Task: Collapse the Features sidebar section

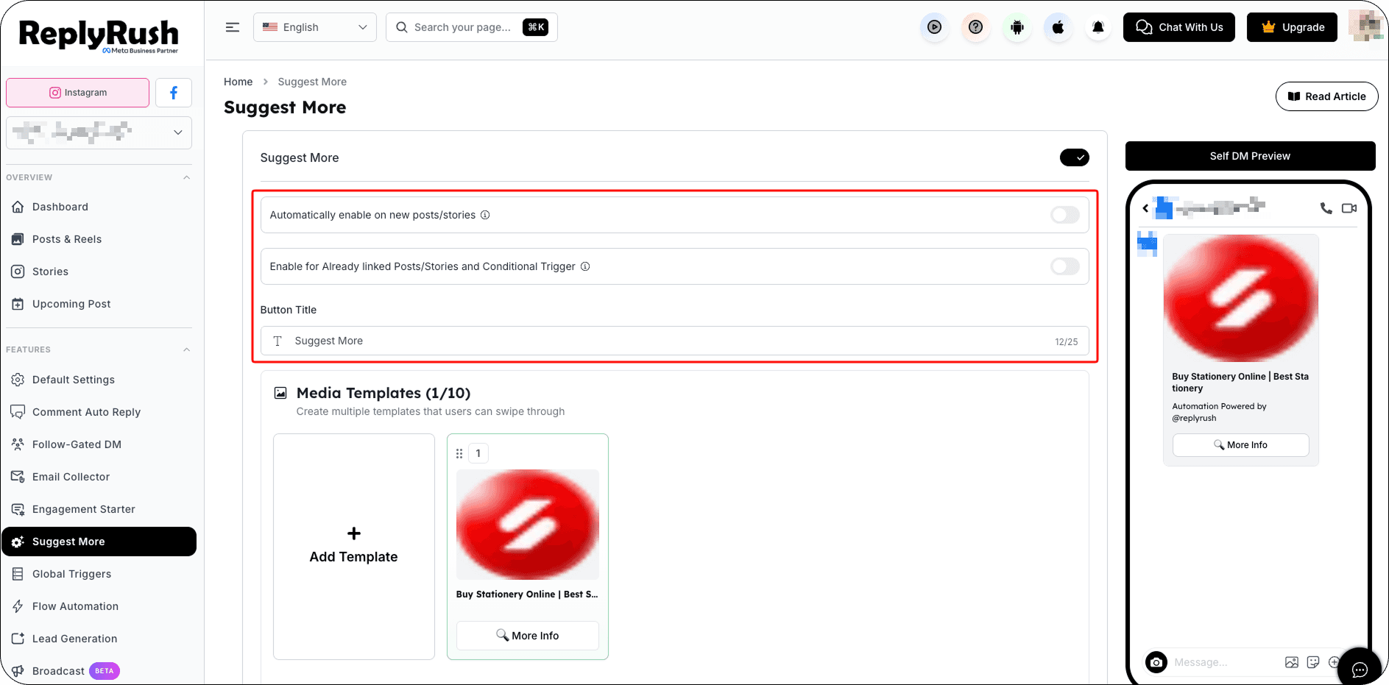Action: coord(187,349)
